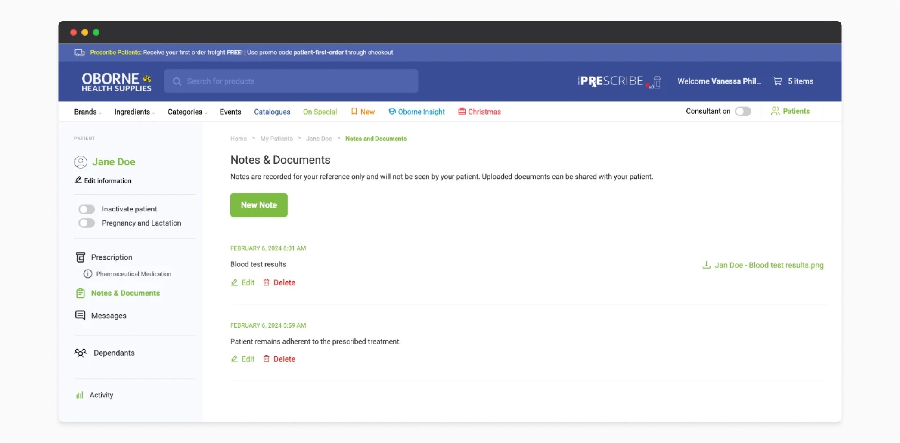This screenshot has width=900, height=443.
Task: Toggle the Consultant on switch
Action: pyautogui.click(x=743, y=111)
